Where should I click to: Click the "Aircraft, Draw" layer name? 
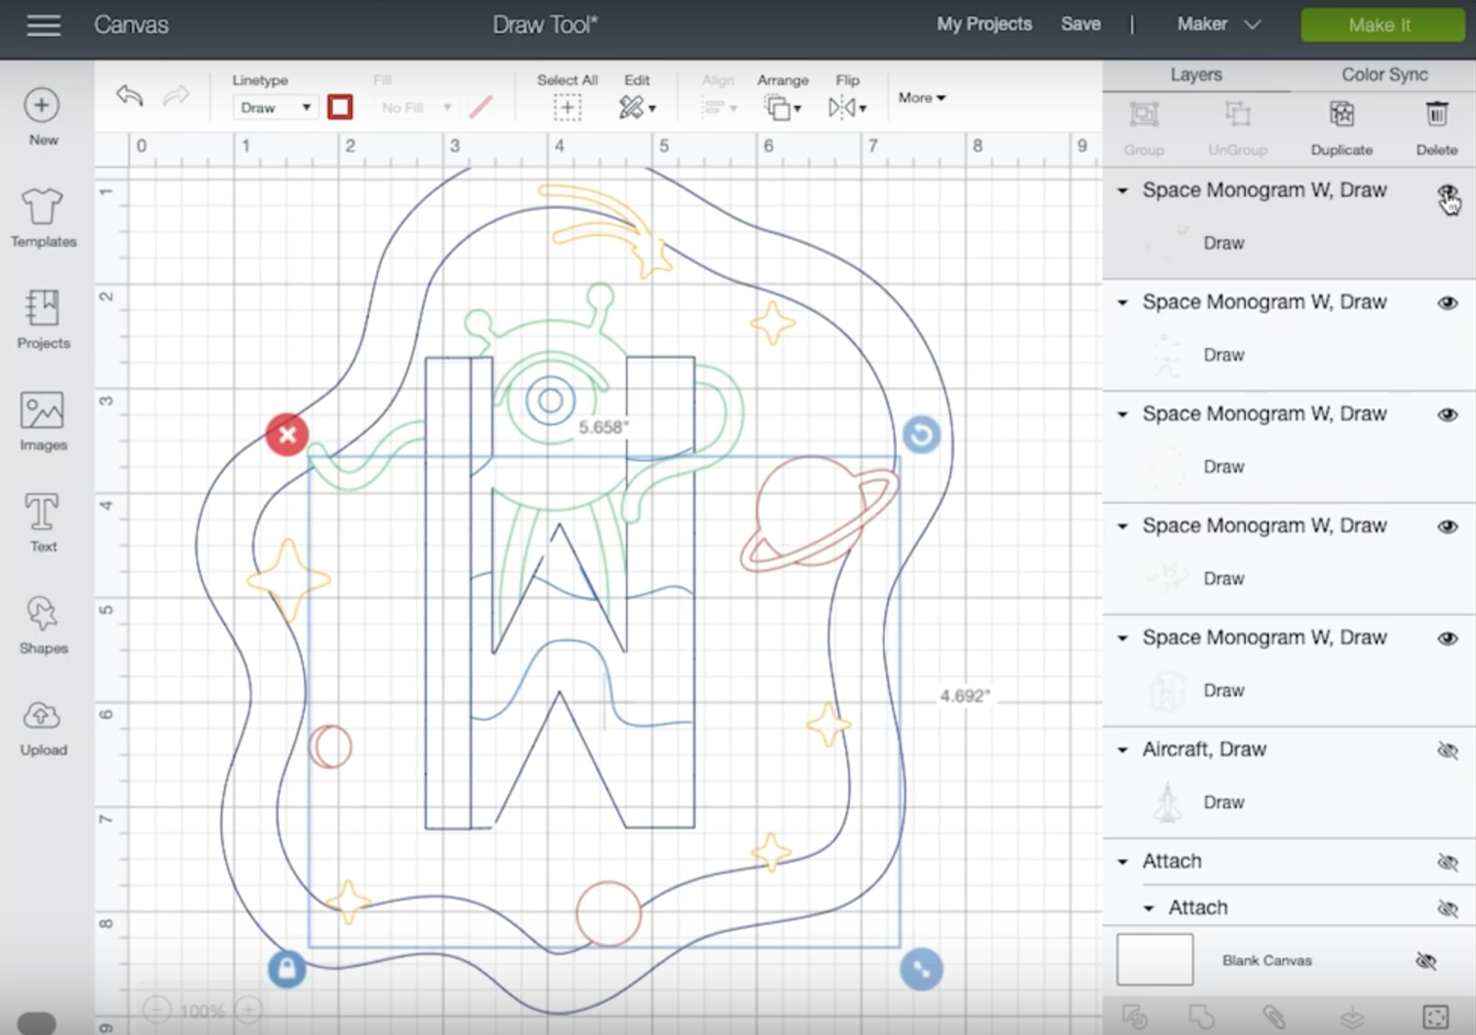click(x=1204, y=750)
